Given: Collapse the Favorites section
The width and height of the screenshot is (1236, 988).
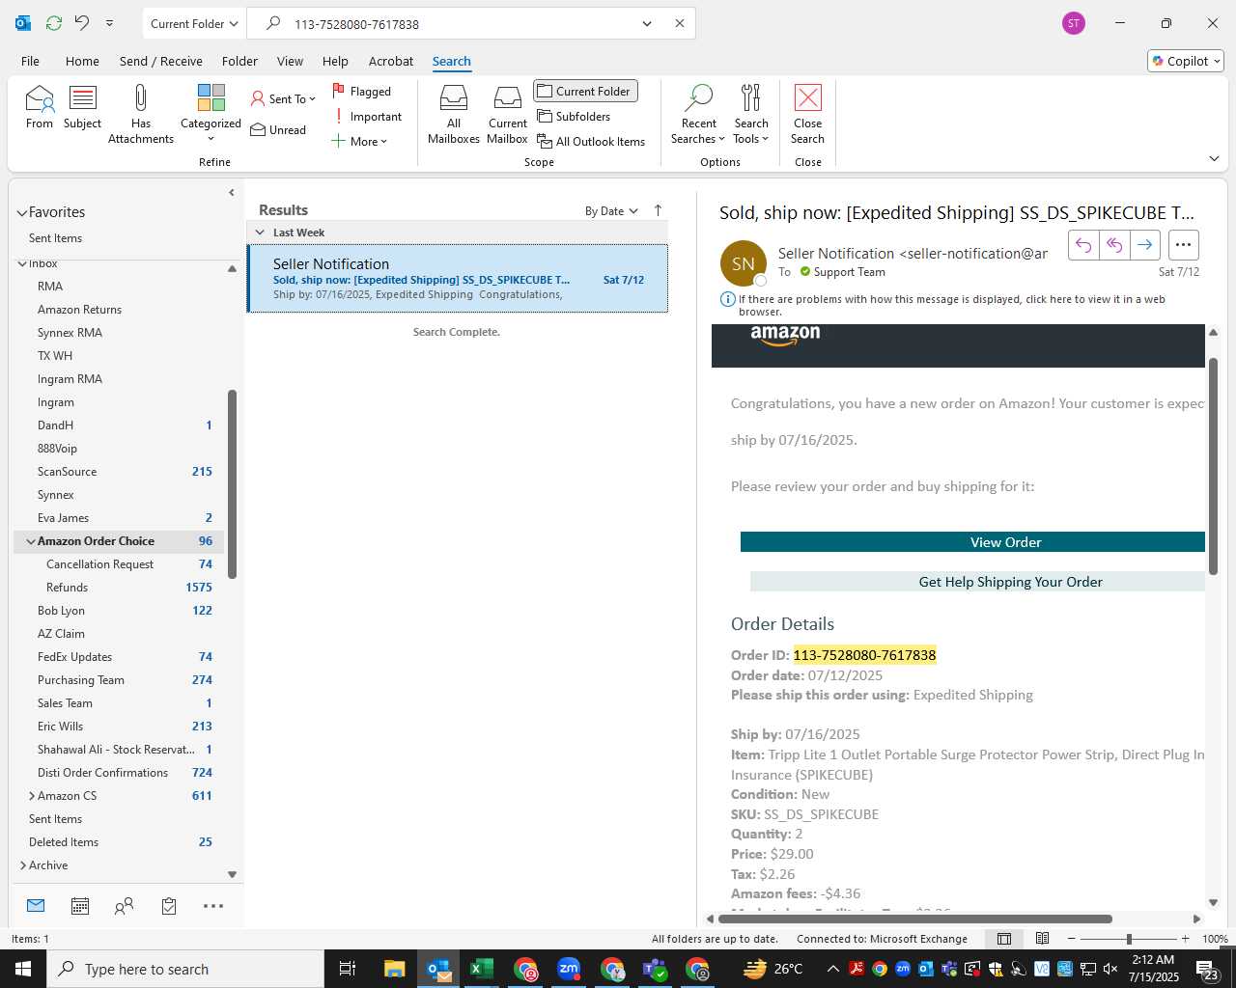Looking at the screenshot, I should coord(22,212).
